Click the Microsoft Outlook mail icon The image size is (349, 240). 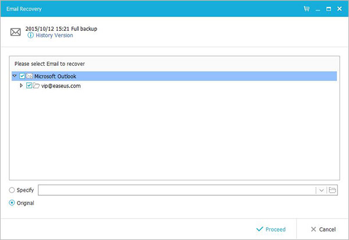(x=30, y=76)
